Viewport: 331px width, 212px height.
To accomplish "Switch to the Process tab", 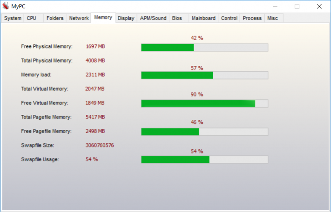I will click(252, 18).
